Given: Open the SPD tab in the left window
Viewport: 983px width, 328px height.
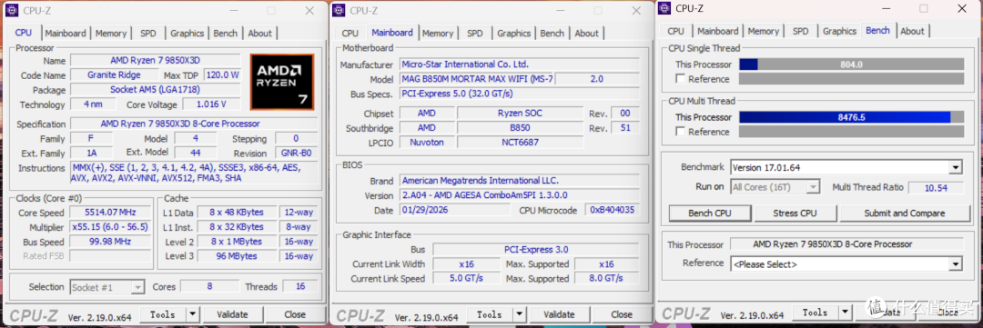Looking at the screenshot, I should [x=148, y=34].
